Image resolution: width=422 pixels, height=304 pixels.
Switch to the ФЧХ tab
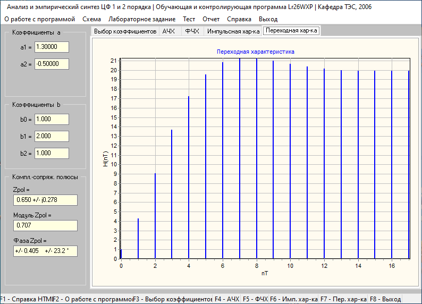[x=192, y=31]
